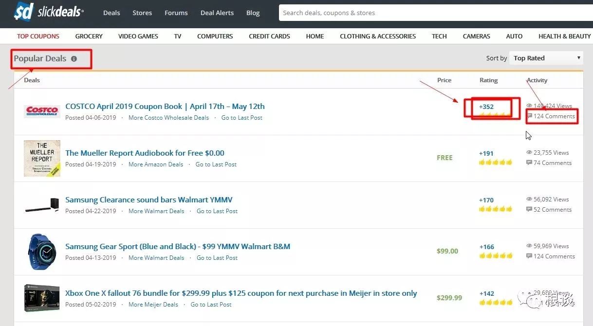Screen dimensions: 593x326
Task: Select the TOP COUPONS category tab
Action: tap(38, 36)
